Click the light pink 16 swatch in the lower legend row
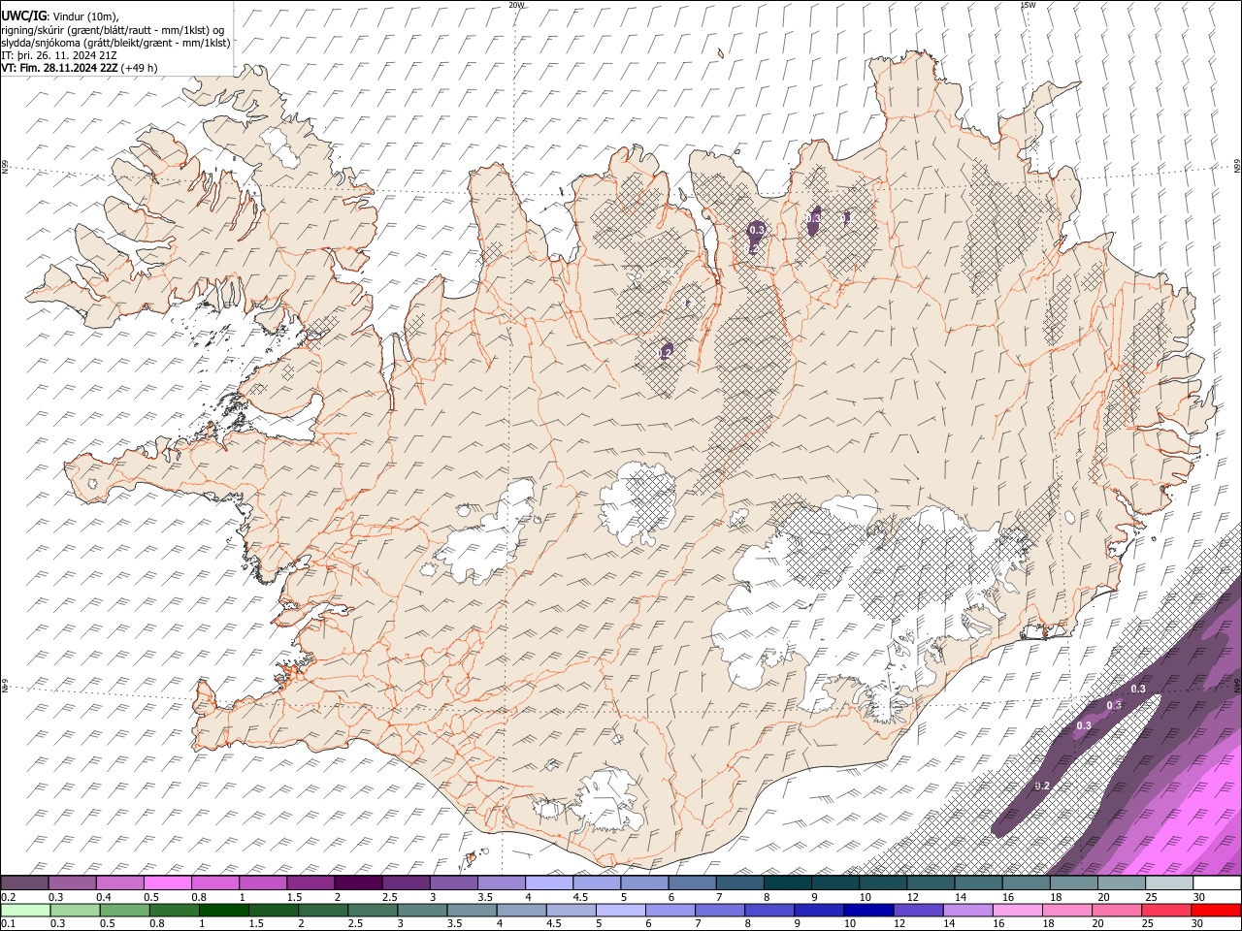Viewport: 1242px width, 931px height. click(1016, 910)
